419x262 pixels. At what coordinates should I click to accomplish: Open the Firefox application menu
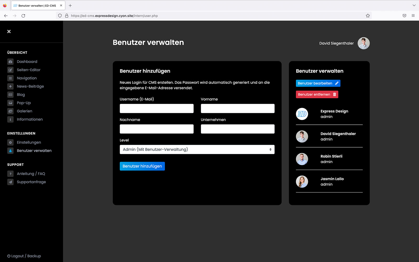tap(413, 16)
